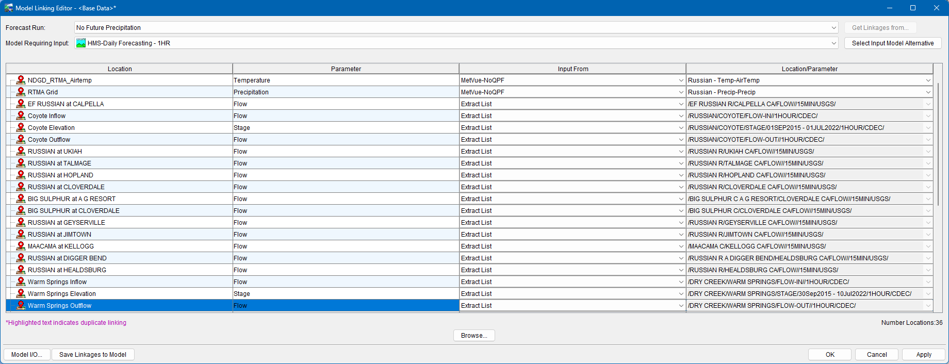
Task: Click the Location/Parameter column header
Action: [x=809, y=69]
